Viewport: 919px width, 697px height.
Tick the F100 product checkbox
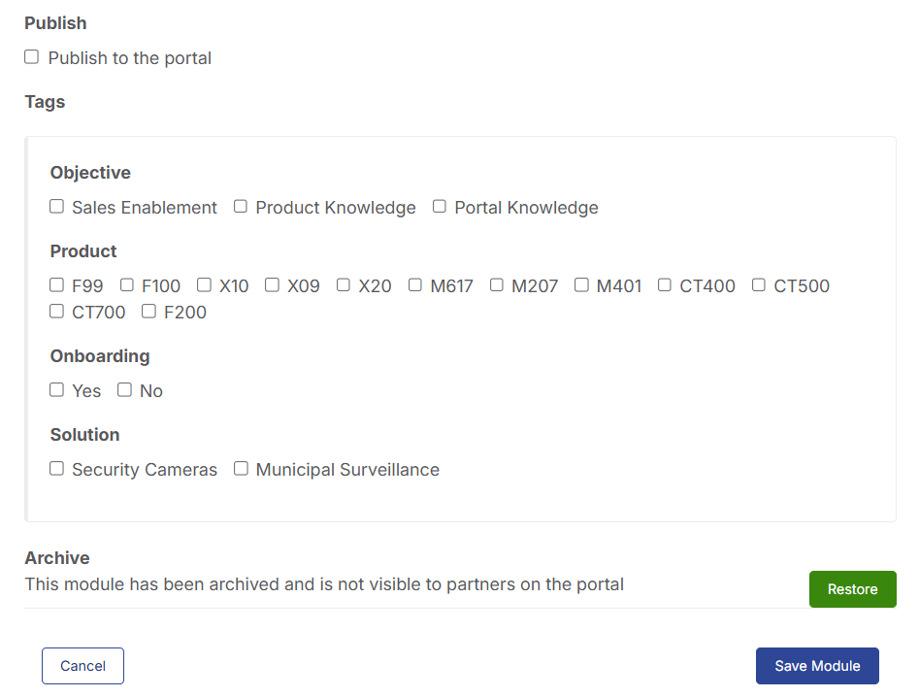[x=127, y=284]
